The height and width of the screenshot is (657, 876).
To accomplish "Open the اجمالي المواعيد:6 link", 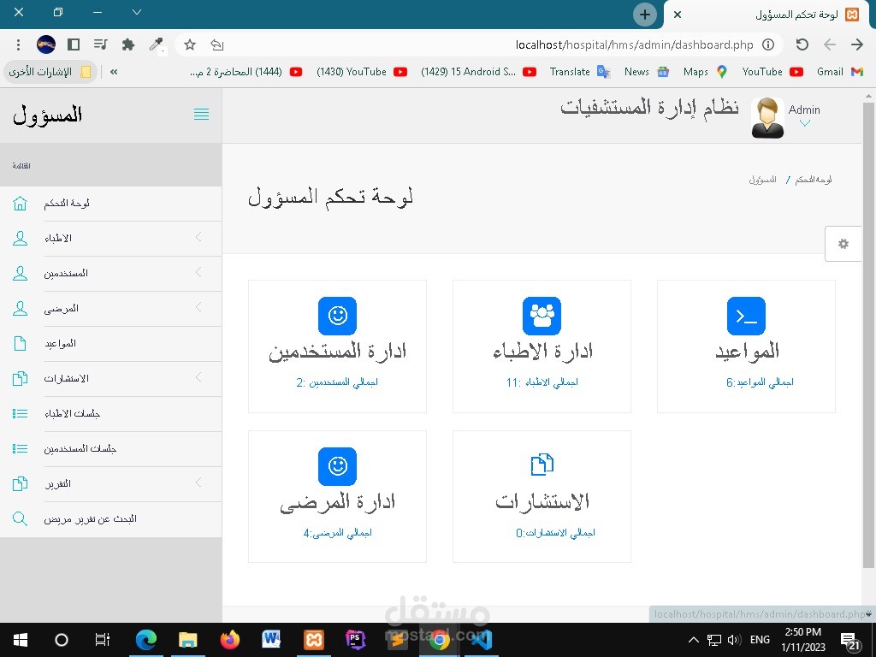I will coord(760,382).
